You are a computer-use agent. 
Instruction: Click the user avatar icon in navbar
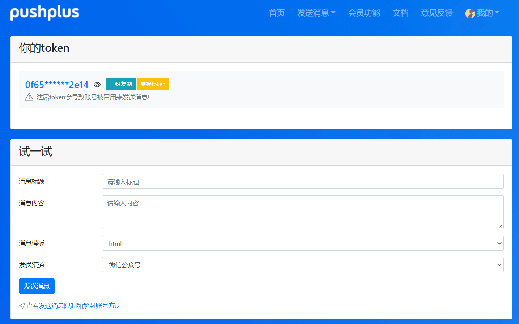tap(470, 13)
